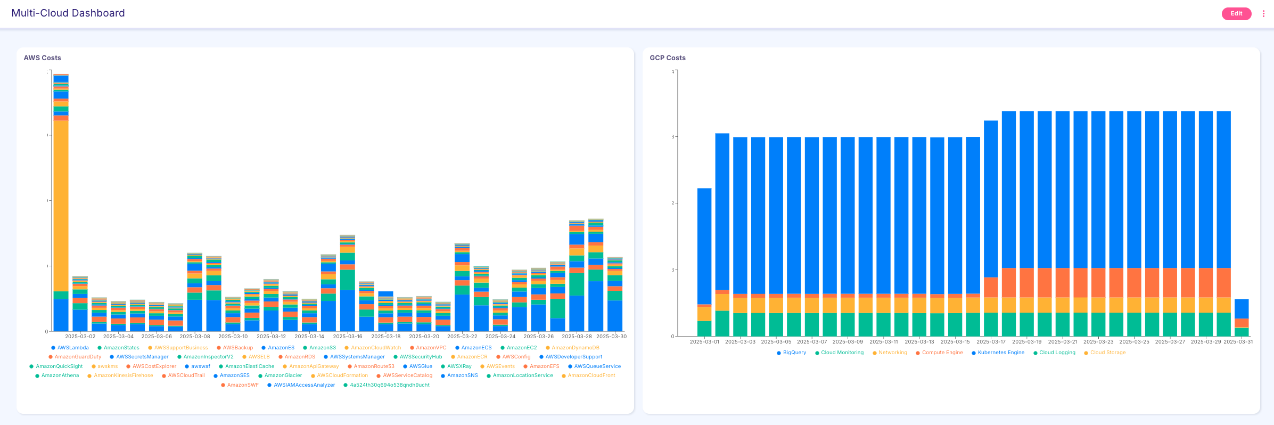Image resolution: width=1274 pixels, height=425 pixels.
Task: Toggle the AWSLambda legend series
Action: [72, 348]
